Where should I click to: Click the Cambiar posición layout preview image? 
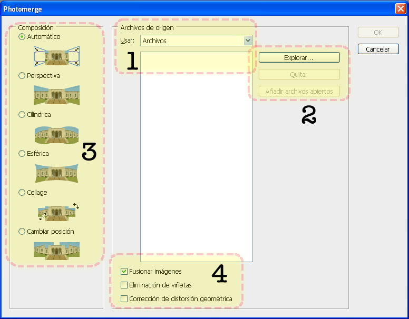tap(56, 251)
